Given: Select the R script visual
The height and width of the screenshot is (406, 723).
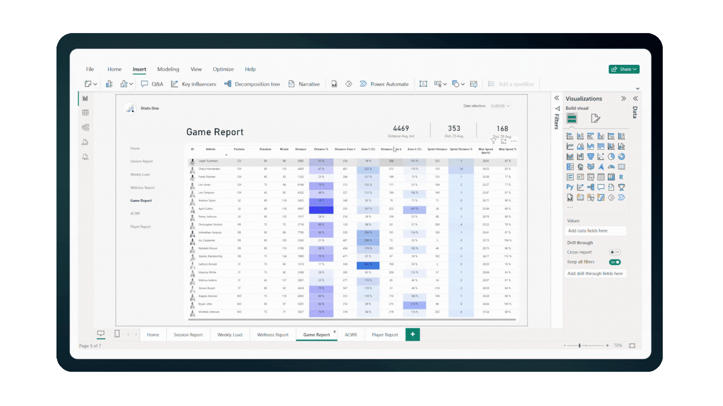Looking at the screenshot, I should pyautogui.click(x=621, y=177).
